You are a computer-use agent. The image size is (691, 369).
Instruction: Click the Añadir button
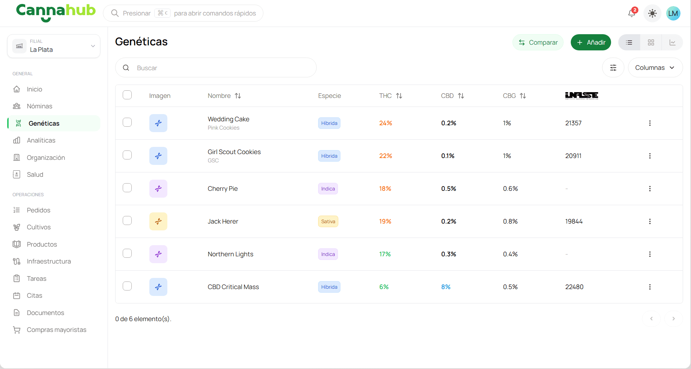(591, 42)
